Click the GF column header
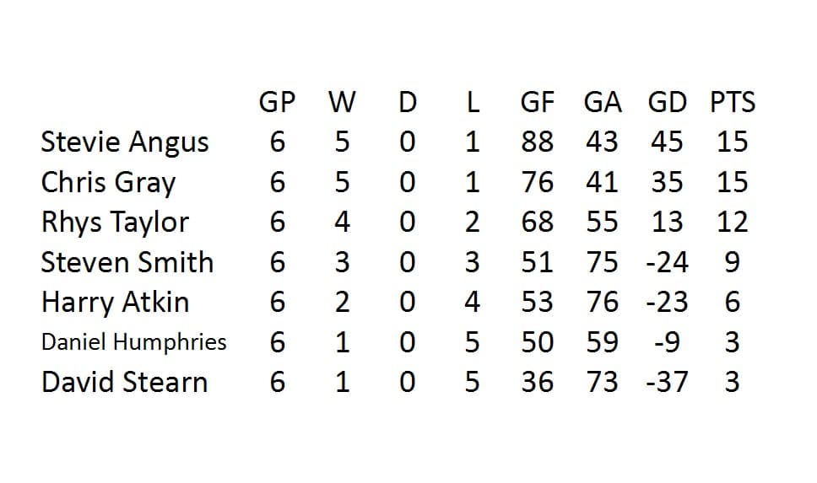The width and height of the screenshot is (817, 483). pos(537,103)
